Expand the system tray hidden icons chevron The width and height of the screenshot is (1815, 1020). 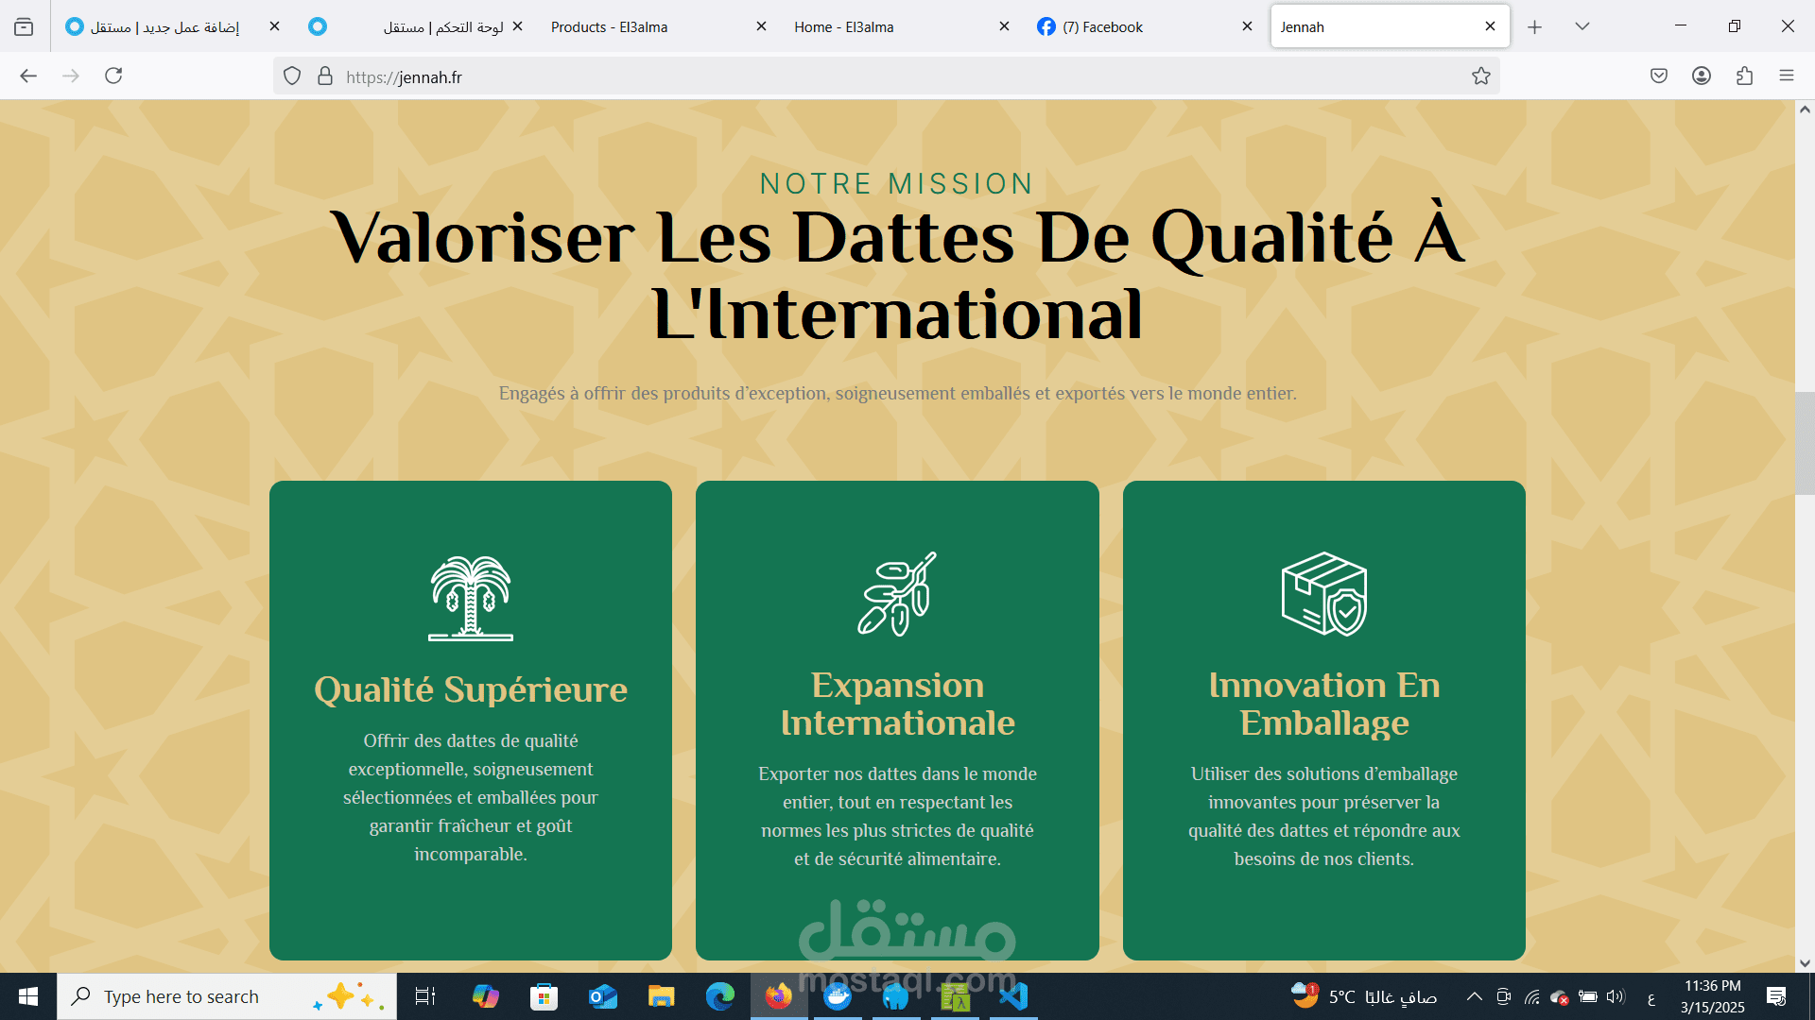tap(1474, 996)
